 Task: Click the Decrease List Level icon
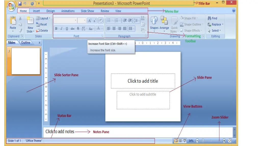[125, 21]
